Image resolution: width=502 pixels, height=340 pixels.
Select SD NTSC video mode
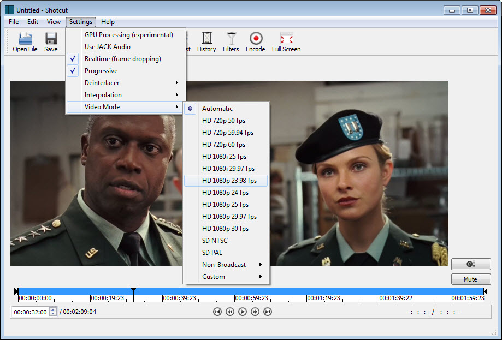pyautogui.click(x=226, y=241)
